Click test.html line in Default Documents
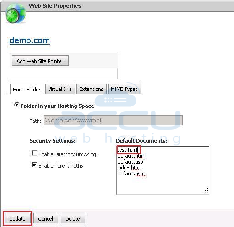234x227 pixels. (127, 150)
